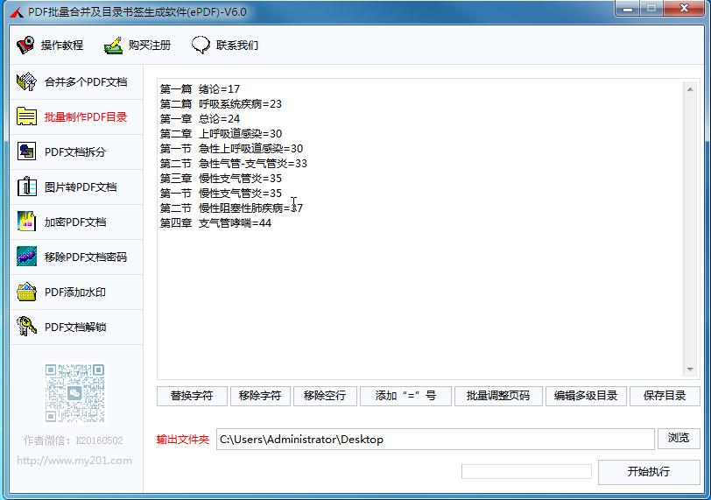Screen dimensions: 711x500
Task: Click the 联系我们 speech bubble icon
Action: (x=201, y=46)
